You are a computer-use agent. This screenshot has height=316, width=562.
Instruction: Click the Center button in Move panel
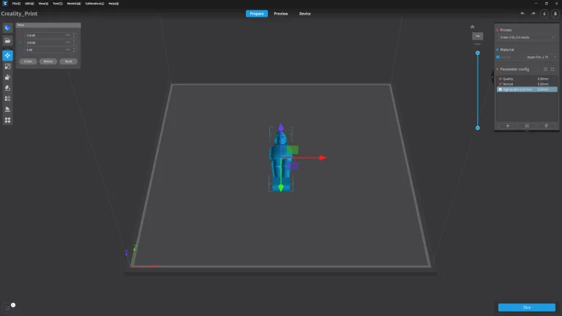pyautogui.click(x=28, y=61)
